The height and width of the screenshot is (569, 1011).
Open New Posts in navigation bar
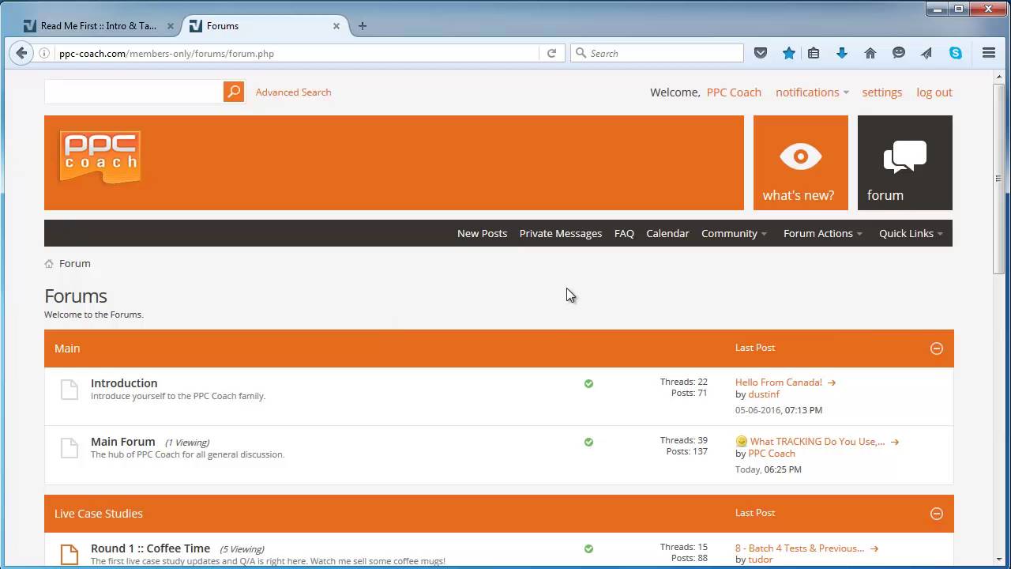click(482, 233)
